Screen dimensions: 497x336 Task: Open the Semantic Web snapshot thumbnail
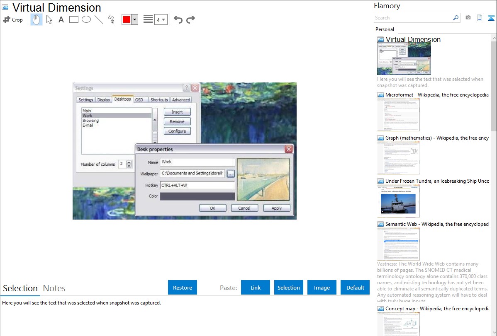click(398, 244)
